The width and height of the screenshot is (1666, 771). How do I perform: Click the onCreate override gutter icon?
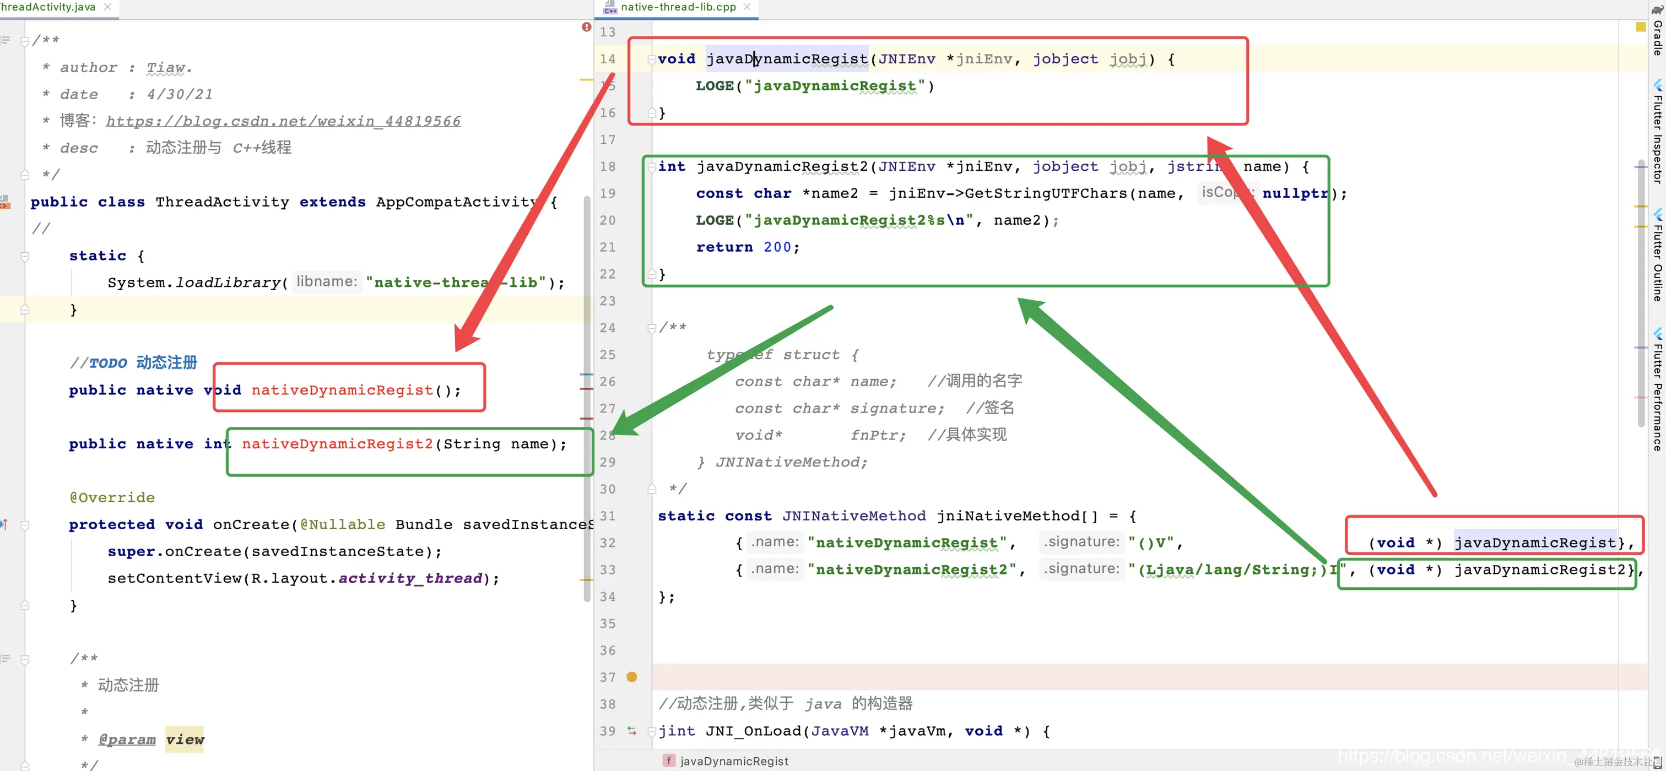[x=4, y=524]
